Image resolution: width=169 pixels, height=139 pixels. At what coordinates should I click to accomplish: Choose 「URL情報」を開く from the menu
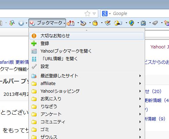87,59
